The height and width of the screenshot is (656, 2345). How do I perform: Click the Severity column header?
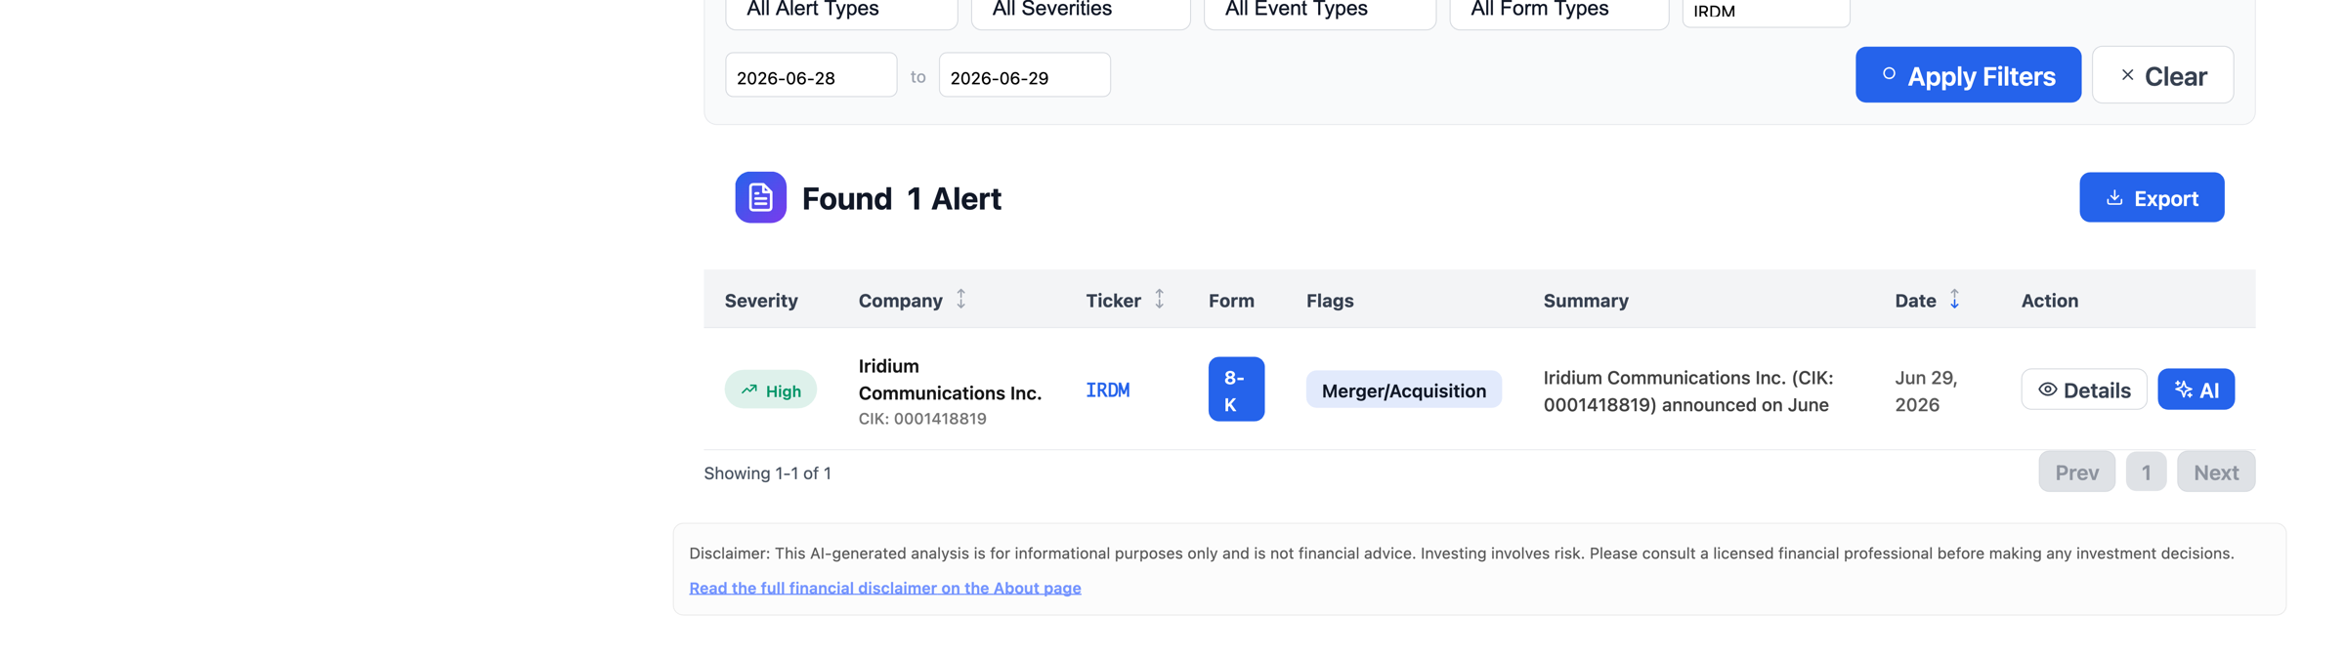point(761,301)
